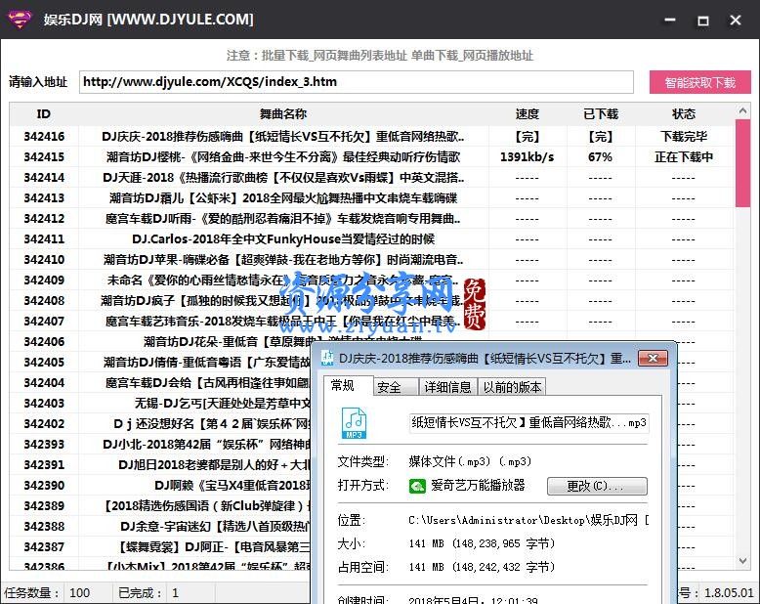Click the 爱奇艺万能播放器 label
760x604 pixels.
point(478,485)
